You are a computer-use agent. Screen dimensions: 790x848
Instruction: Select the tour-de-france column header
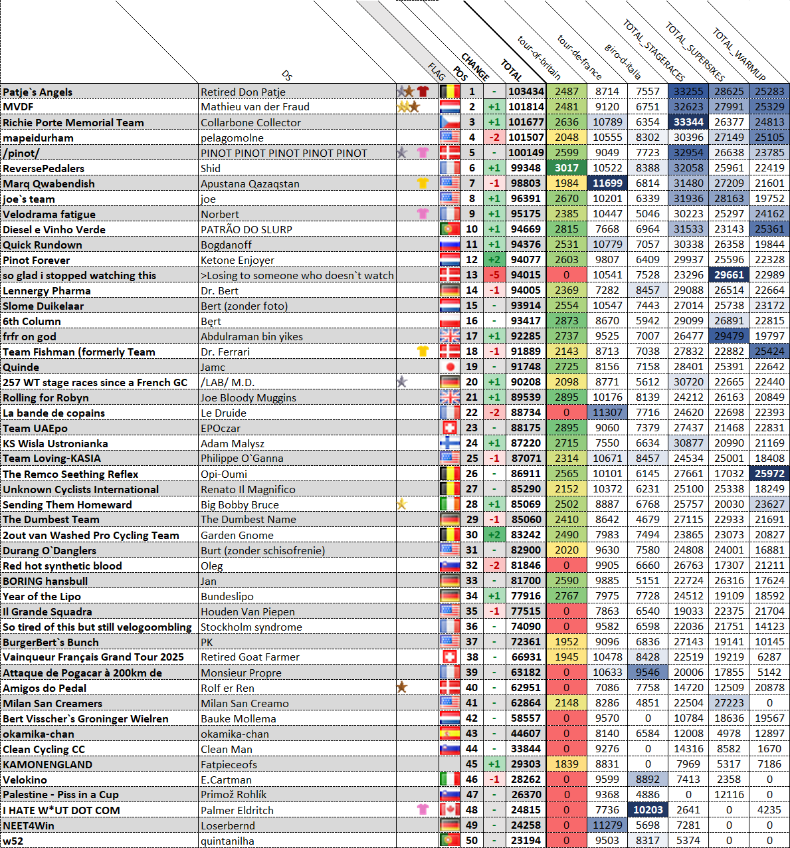click(579, 56)
